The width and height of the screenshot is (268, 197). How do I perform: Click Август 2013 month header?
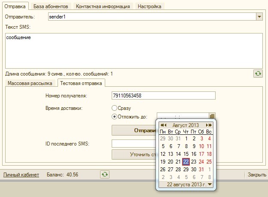(x=186, y=125)
